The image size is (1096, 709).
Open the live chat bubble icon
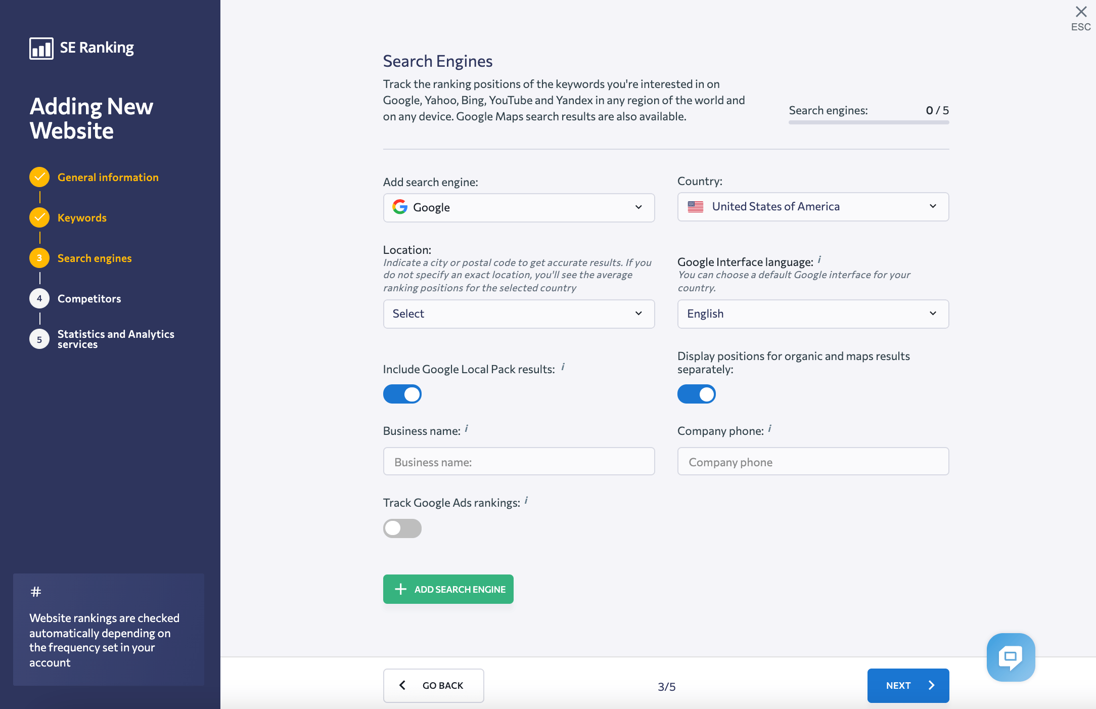click(x=1011, y=657)
